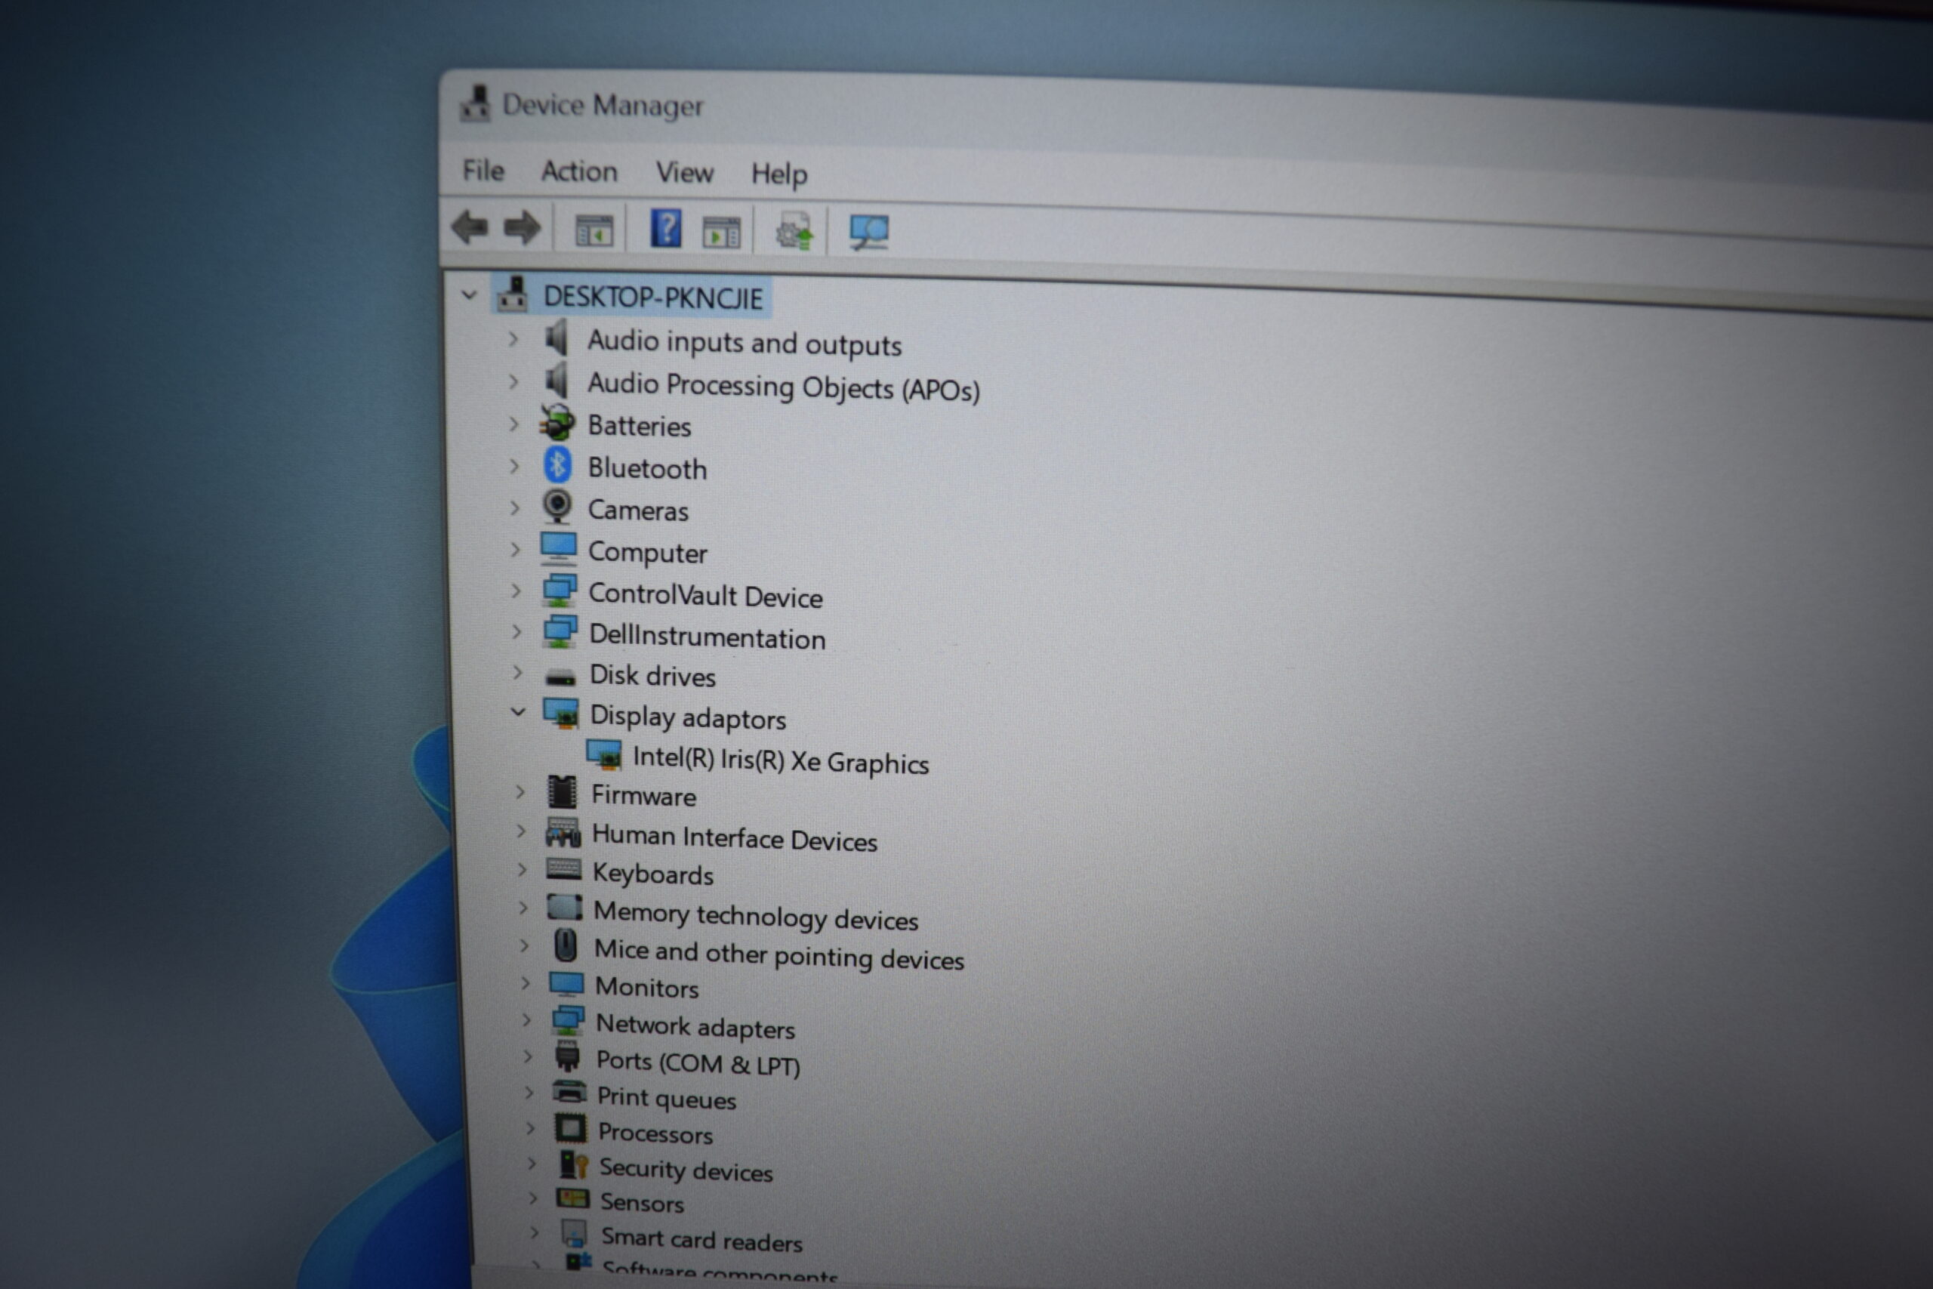Click the Memory technology devices icon
1933x1289 pixels.
tap(566, 908)
